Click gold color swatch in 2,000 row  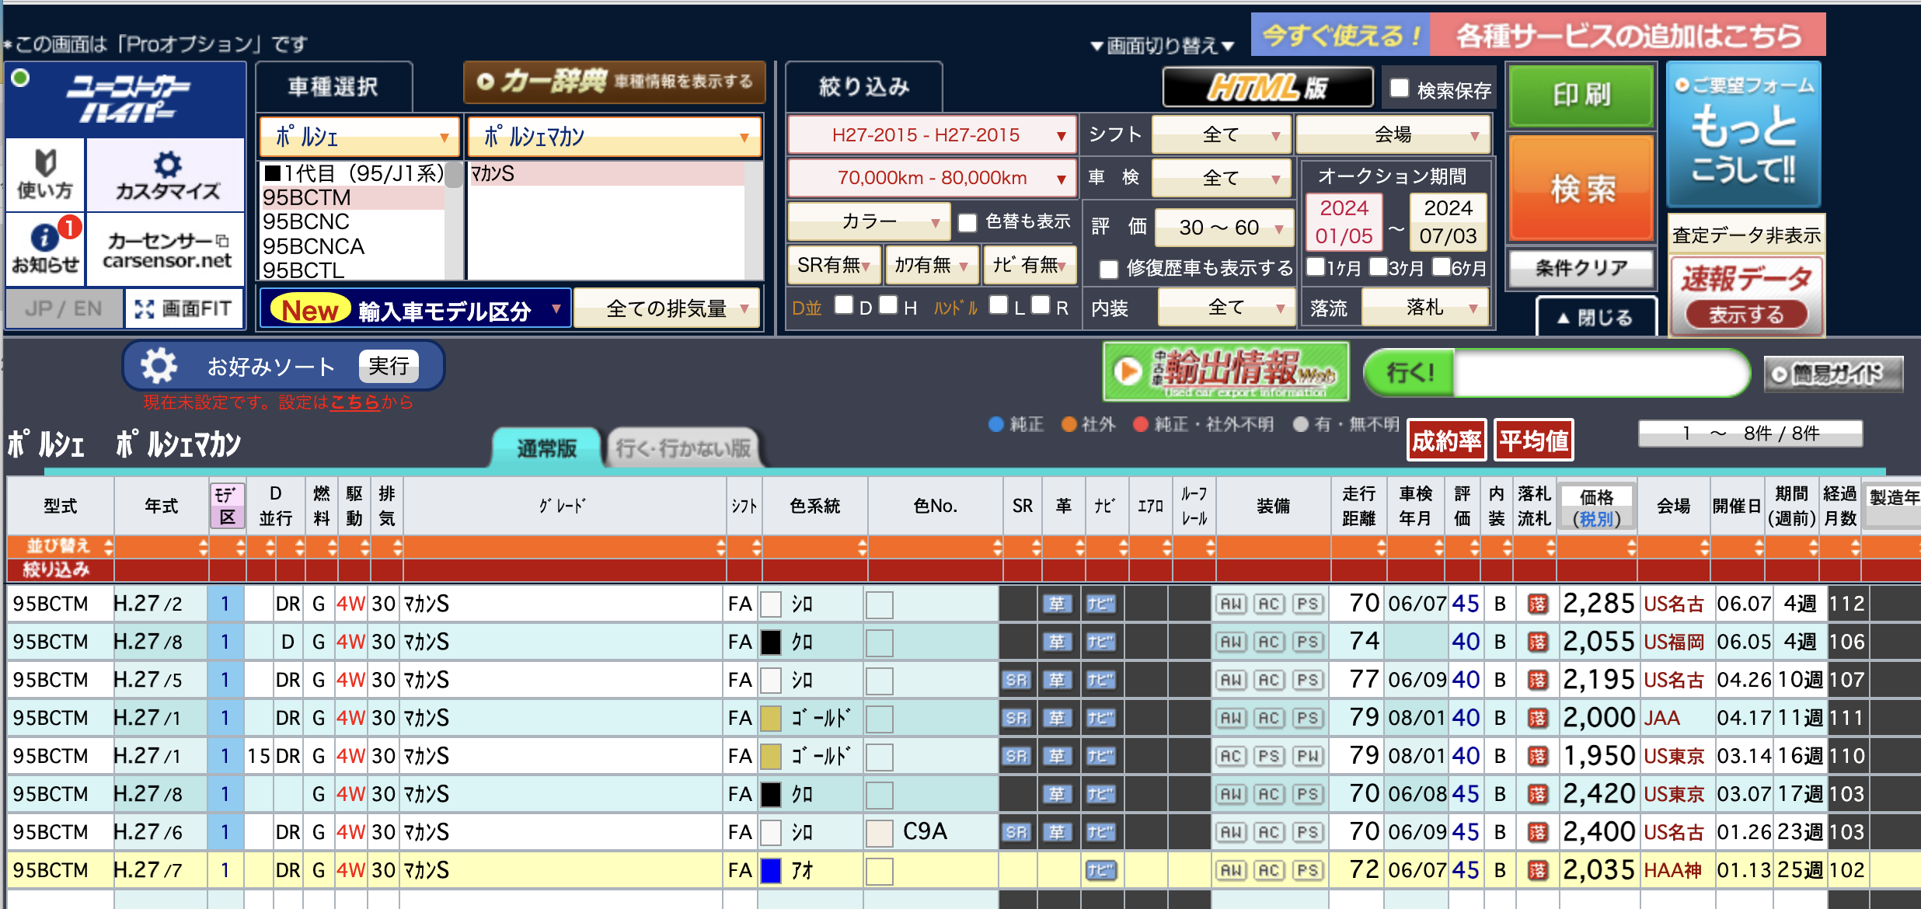coord(771,719)
